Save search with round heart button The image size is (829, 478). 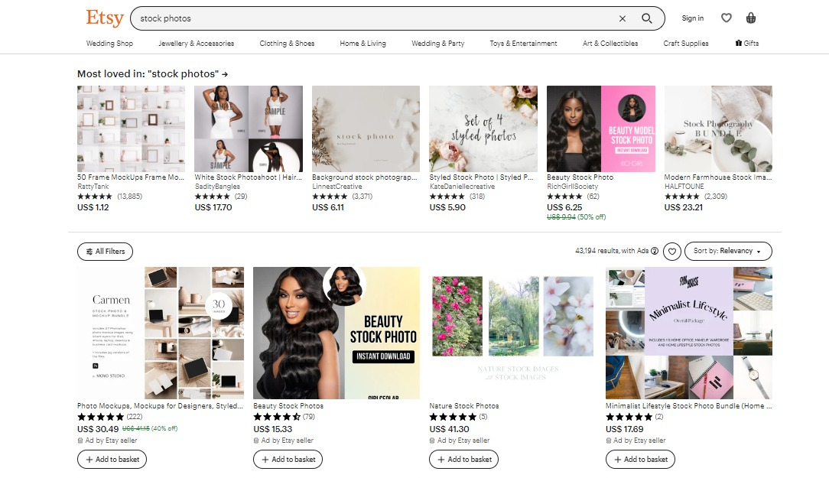[672, 251]
